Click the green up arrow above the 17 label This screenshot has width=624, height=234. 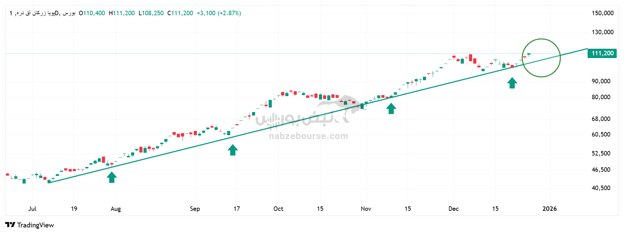pos(233,150)
